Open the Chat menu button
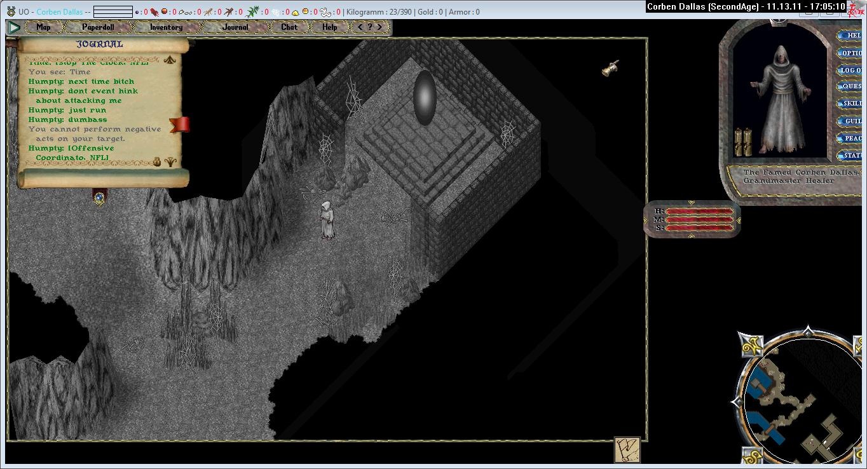This screenshot has height=469, width=867. coord(289,27)
